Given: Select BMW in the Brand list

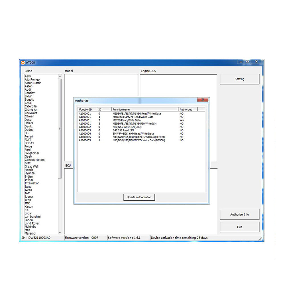Looking at the screenshot, I should pos(28,96).
